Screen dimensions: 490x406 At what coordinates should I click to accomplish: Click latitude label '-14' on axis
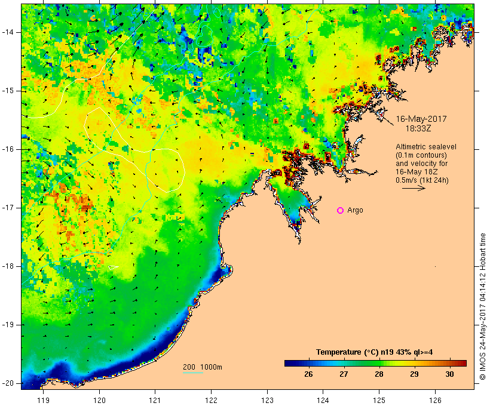8,32
